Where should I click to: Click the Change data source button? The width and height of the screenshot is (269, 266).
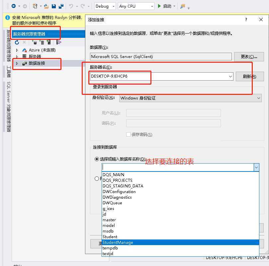point(249,56)
